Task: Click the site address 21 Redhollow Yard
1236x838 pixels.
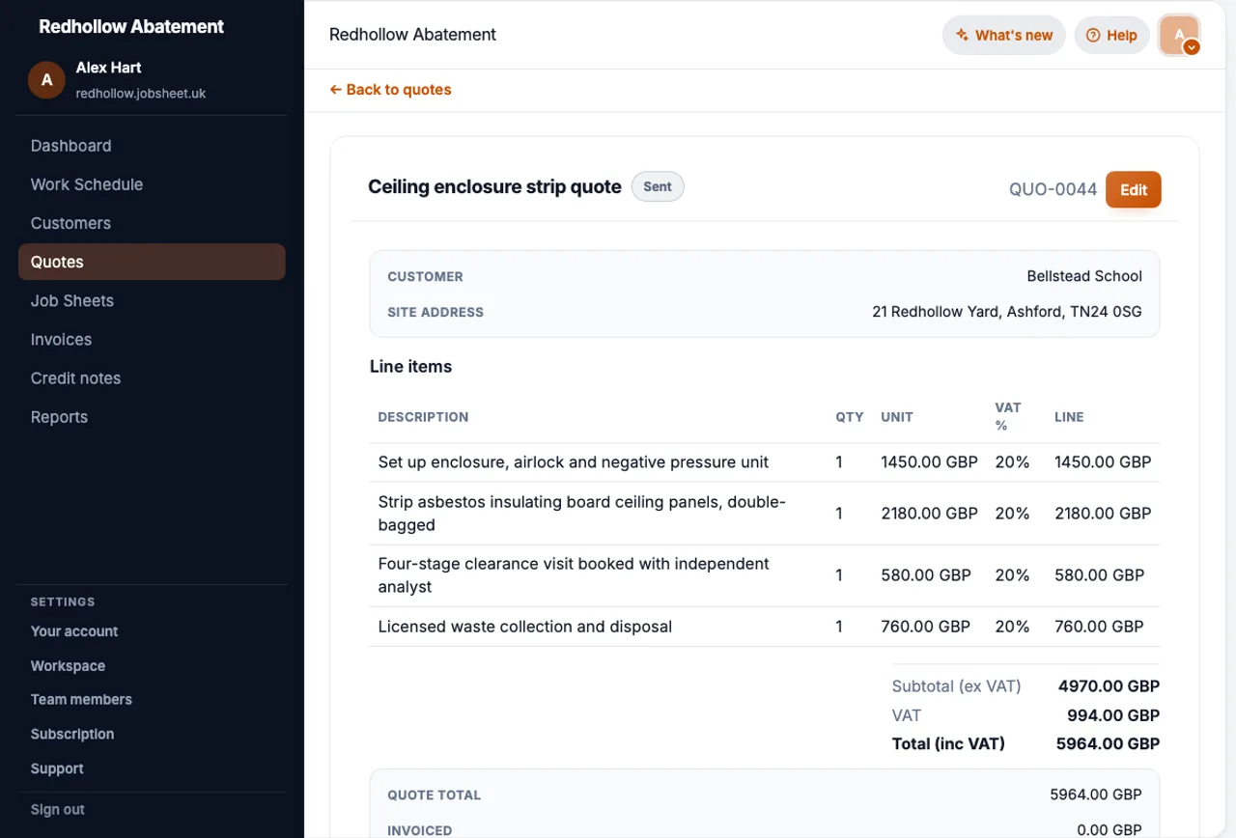Action: pos(1007,312)
